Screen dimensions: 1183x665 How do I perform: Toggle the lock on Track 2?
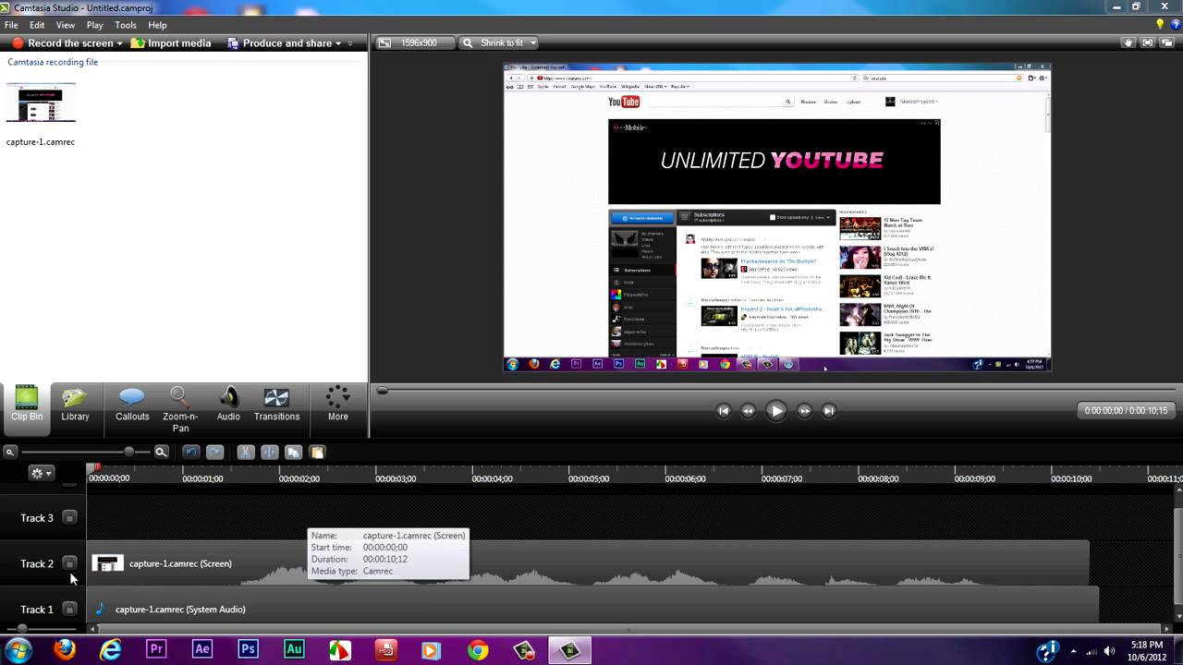pos(69,563)
